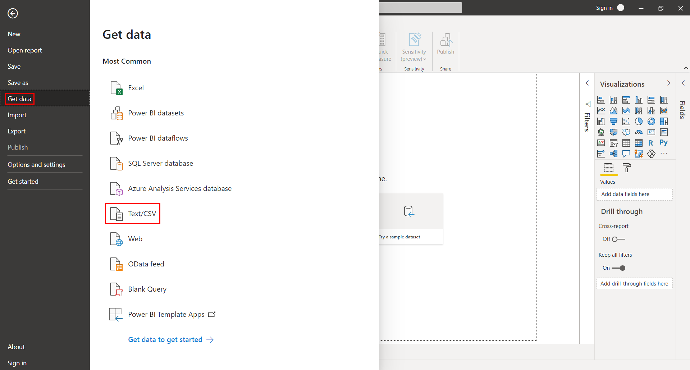Image resolution: width=690 pixels, height=370 pixels.
Task: Select the ArcGIS Maps visual
Action: 639,154
